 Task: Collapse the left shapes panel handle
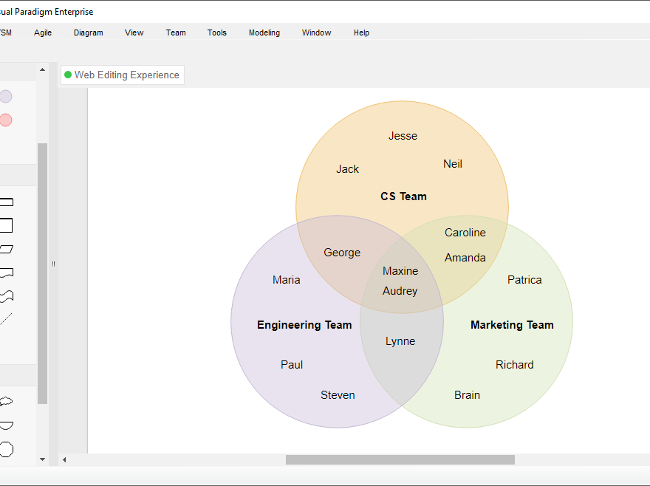(x=52, y=264)
